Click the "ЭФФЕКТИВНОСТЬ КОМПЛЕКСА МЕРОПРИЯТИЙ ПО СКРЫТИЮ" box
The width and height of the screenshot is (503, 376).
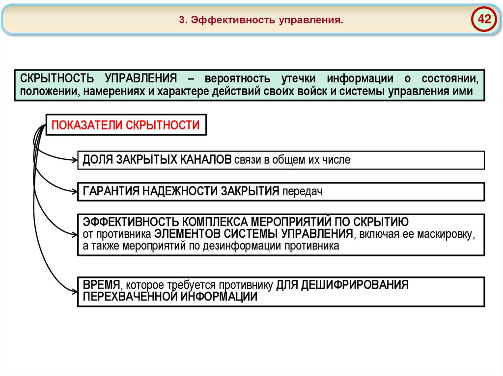click(x=281, y=235)
